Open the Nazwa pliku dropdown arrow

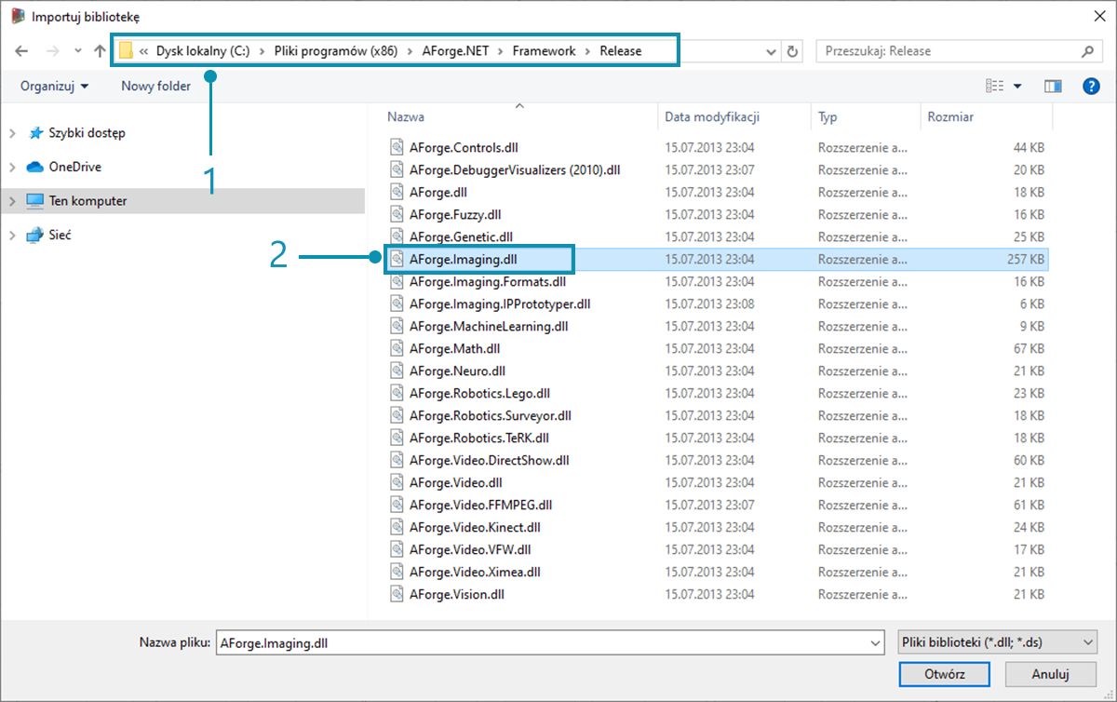pos(875,642)
